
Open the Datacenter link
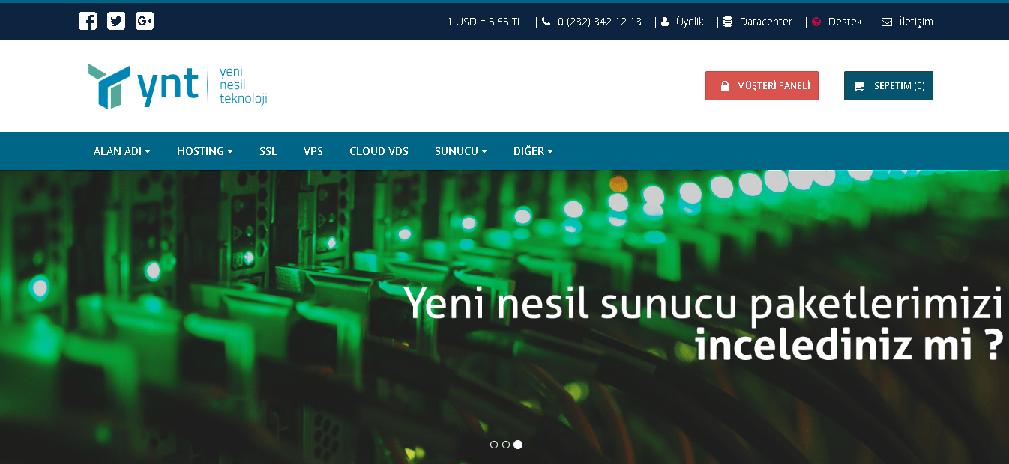[766, 22]
